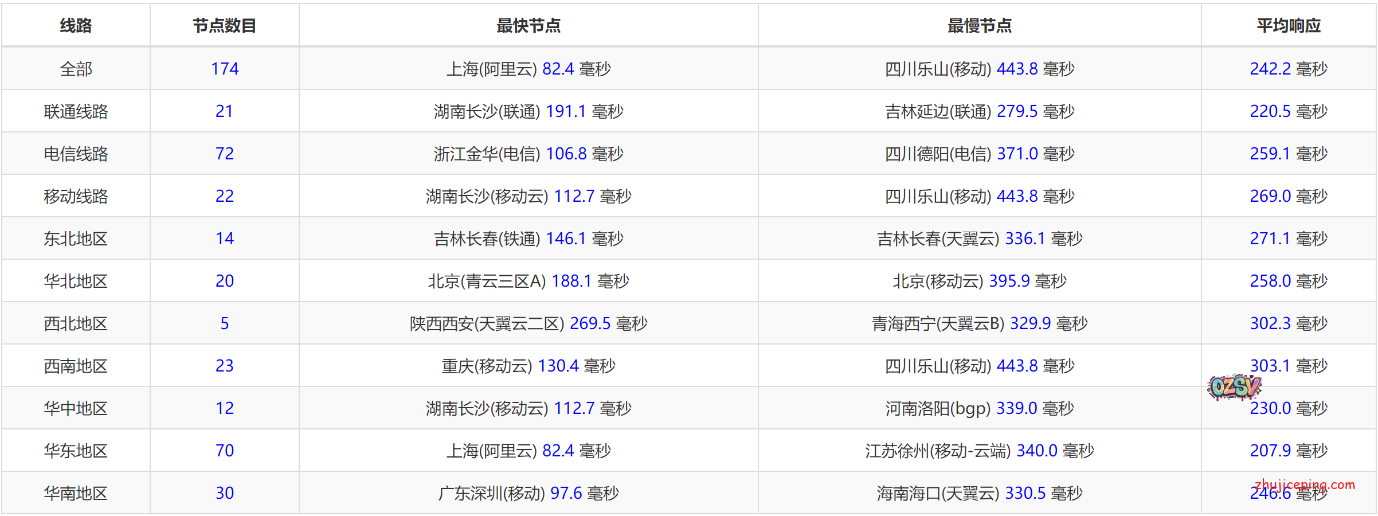Click 湖南长沙(移动云) in the 移动线路 row

(487, 196)
